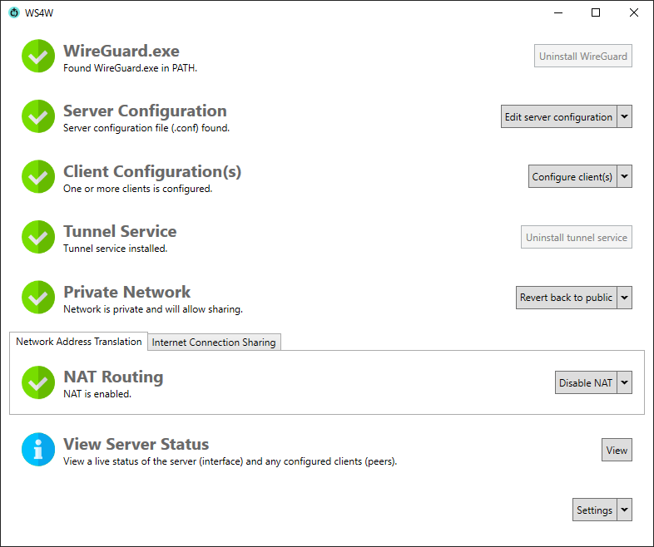Expand the Disable NAT dropdown arrow
The height and width of the screenshot is (547, 654).
pos(624,382)
